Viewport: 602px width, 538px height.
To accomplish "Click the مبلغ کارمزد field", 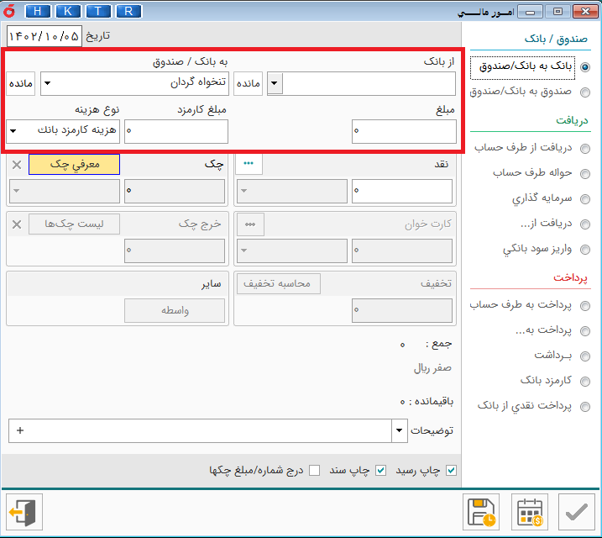I will pos(176,131).
